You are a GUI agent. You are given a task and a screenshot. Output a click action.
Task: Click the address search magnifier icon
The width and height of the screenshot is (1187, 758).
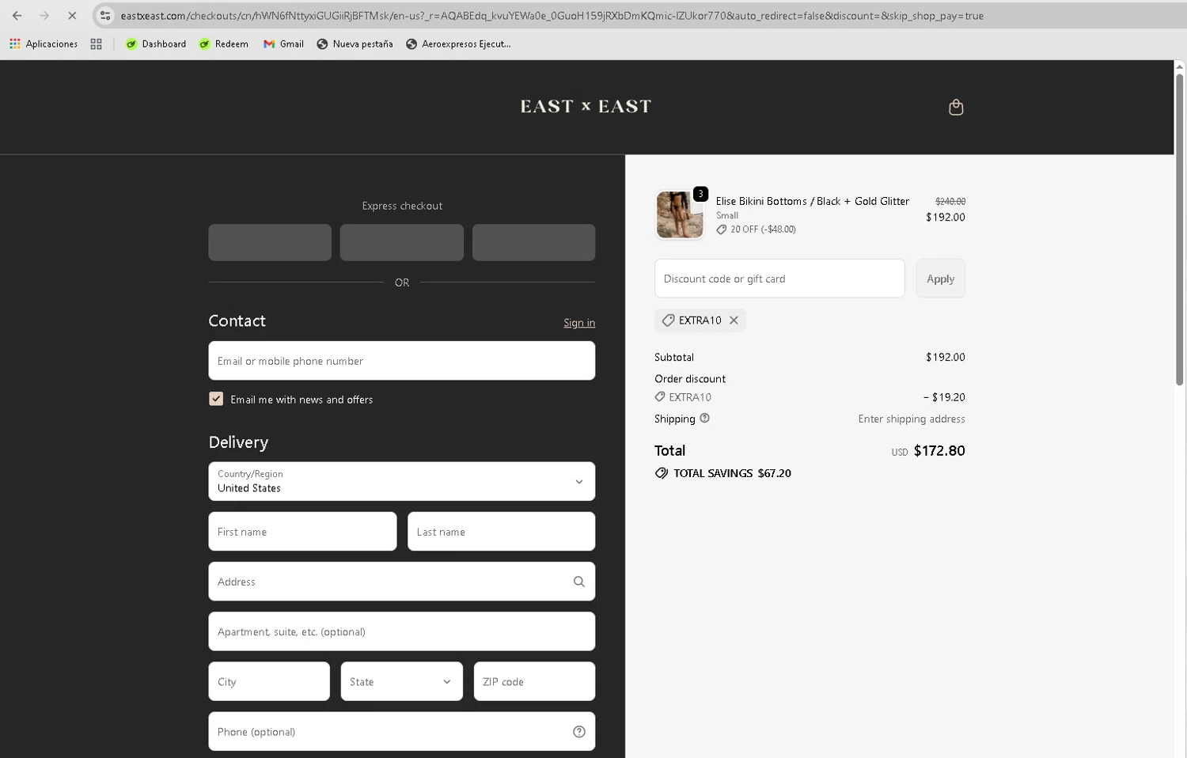(x=579, y=582)
